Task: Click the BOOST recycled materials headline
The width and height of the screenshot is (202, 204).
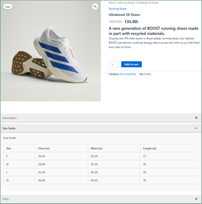Action: (x=154, y=31)
